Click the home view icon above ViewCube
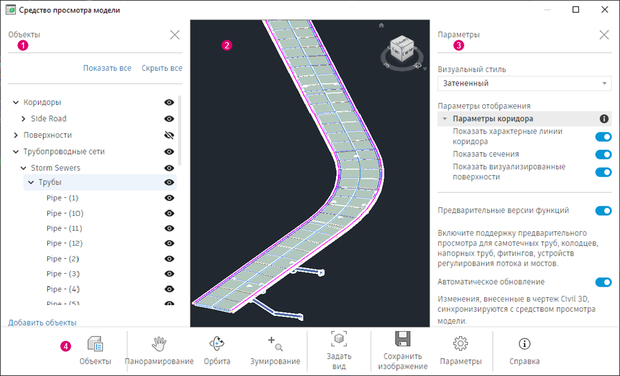This screenshot has height=376, width=620. [381, 25]
